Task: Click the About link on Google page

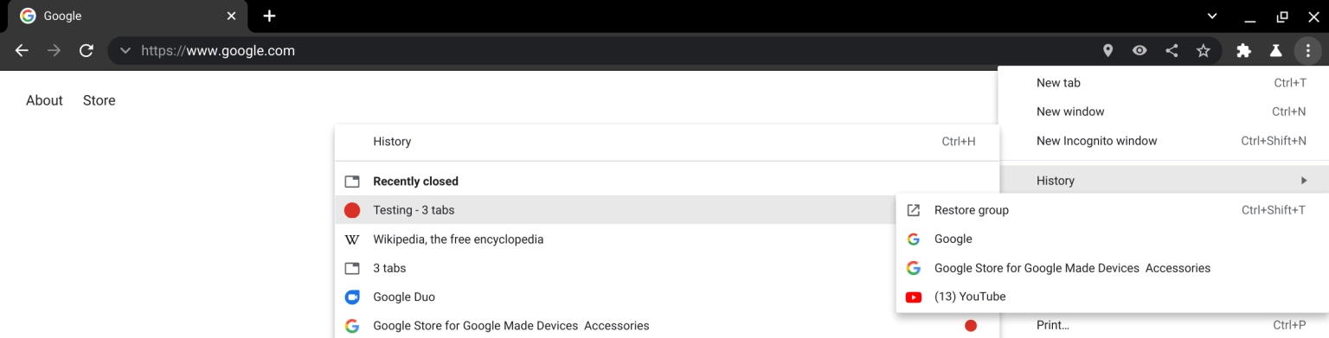Action: (44, 100)
